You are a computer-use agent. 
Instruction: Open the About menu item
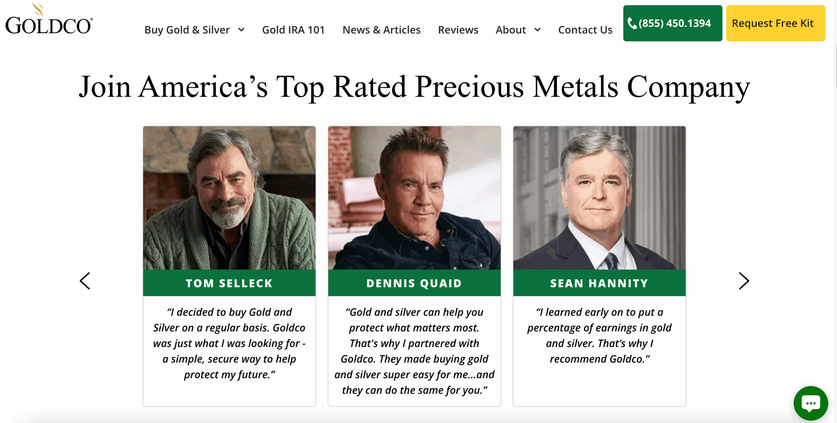click(x=510, y=30)
